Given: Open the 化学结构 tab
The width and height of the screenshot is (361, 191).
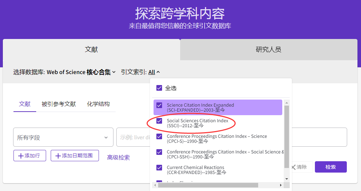Looking at the screenshot, I should click(x=98, y=104).
